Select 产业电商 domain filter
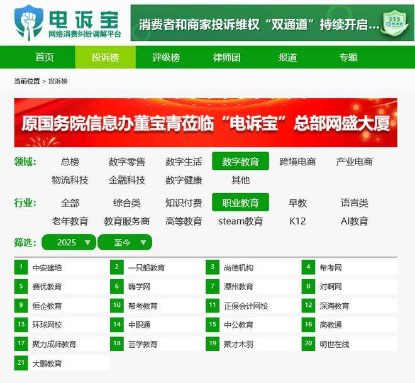Image resolution: width=415 pixels, height=383 pixels. pos(355,162)
